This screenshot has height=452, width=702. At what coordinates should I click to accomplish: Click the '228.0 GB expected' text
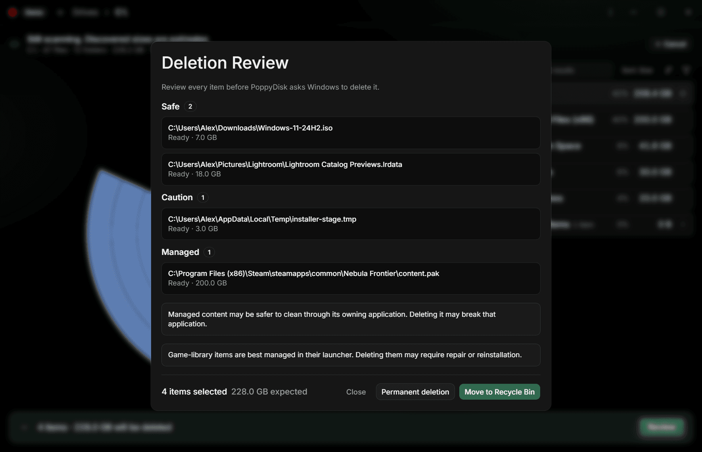[x=269, y=392]
